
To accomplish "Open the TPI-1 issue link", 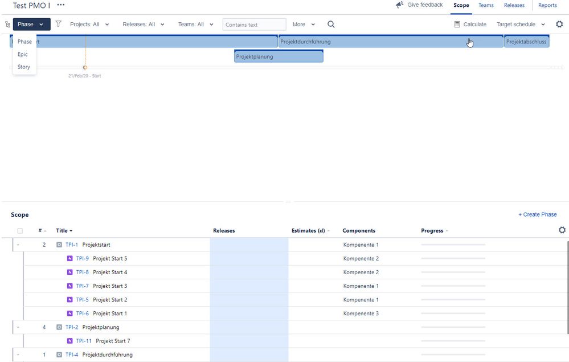I will tap(72, 245).
